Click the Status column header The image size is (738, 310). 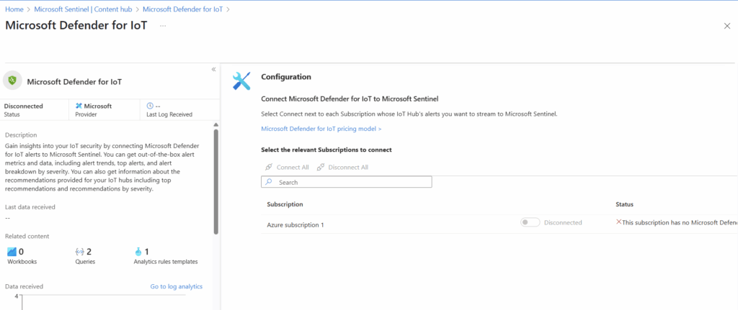[x=625, y=204]
